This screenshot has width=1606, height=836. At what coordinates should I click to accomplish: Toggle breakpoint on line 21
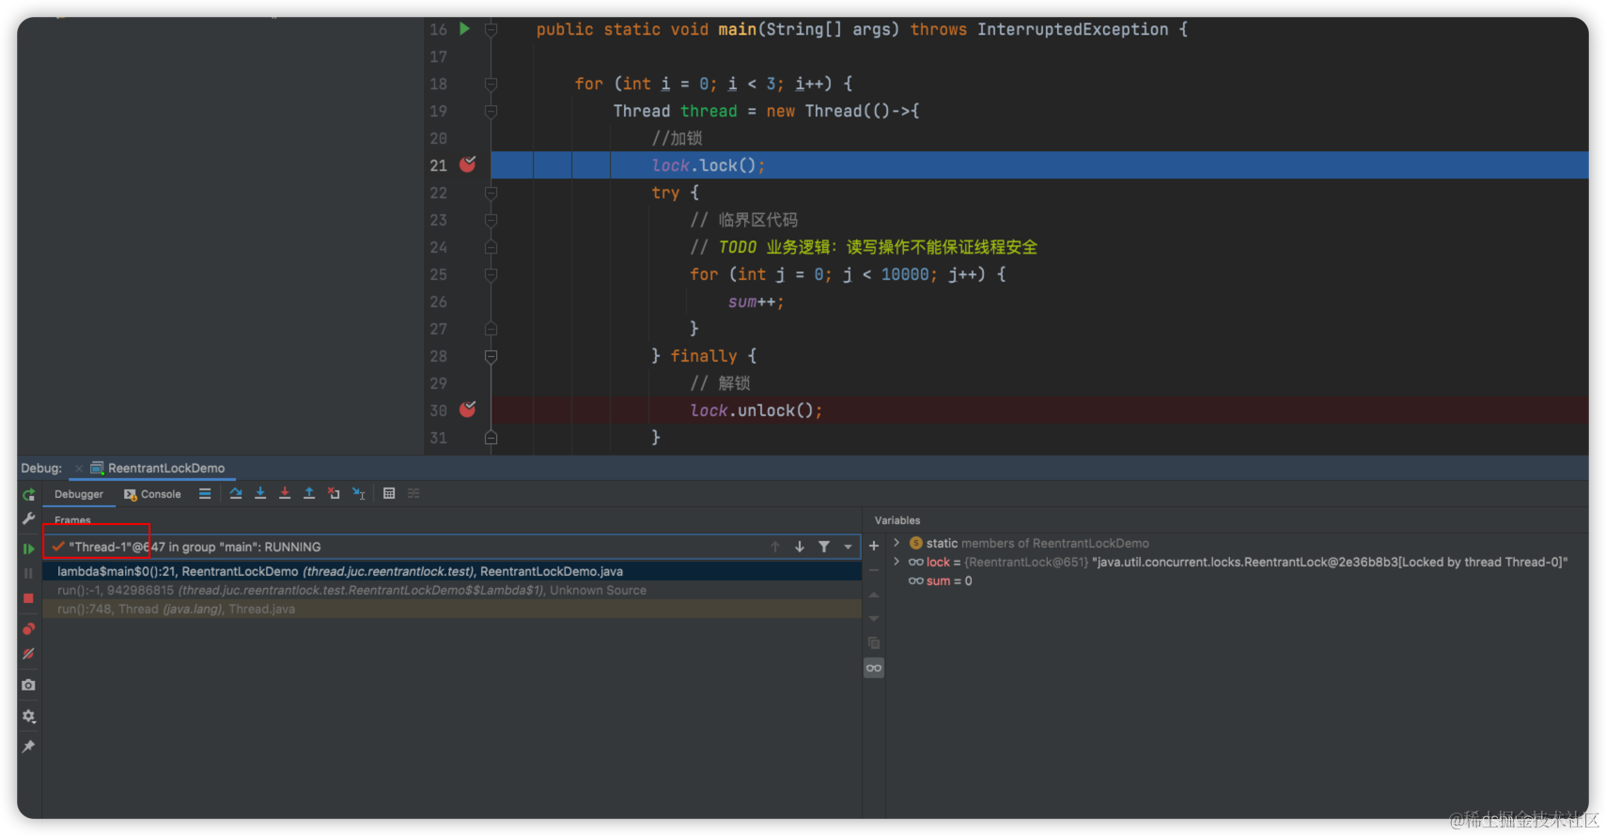[467, 164]
